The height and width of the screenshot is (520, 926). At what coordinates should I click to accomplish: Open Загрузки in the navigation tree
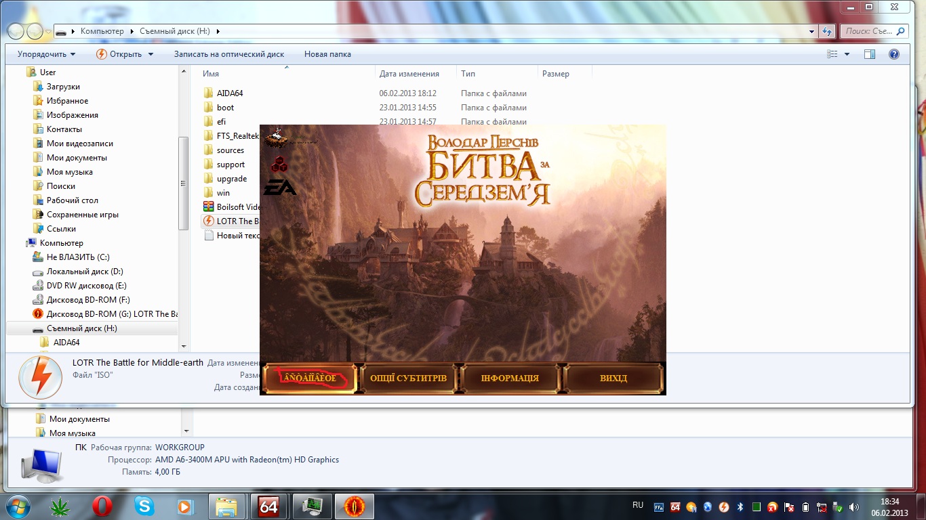(63, 87)
